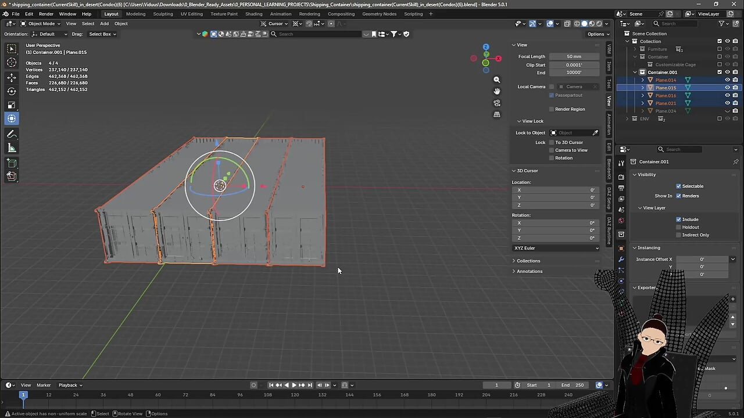This screenshot has height=418, width=744.
Task: Open the Drag Select Box dropdown
Action: pos(102,34)
